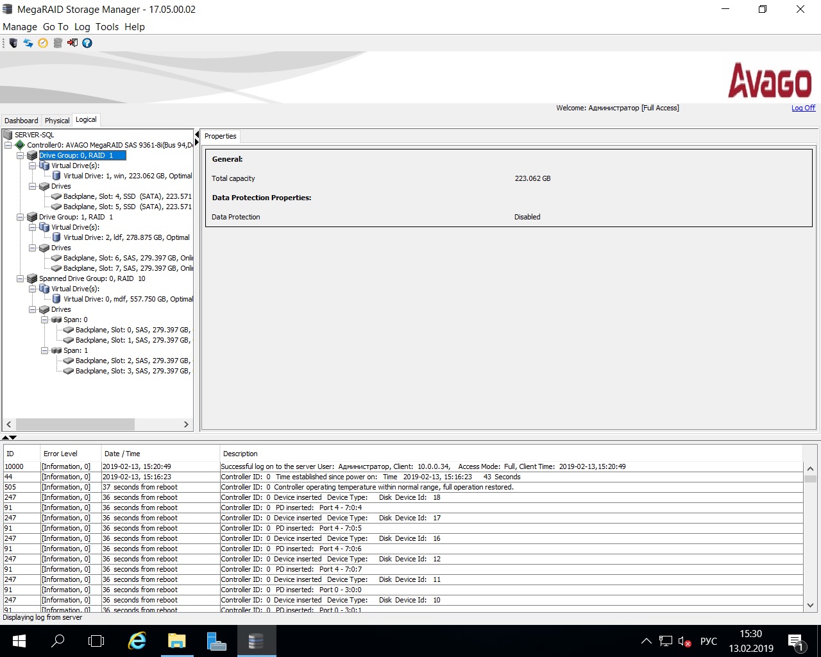
Task: Click the Log Off link
Action: 803,108
